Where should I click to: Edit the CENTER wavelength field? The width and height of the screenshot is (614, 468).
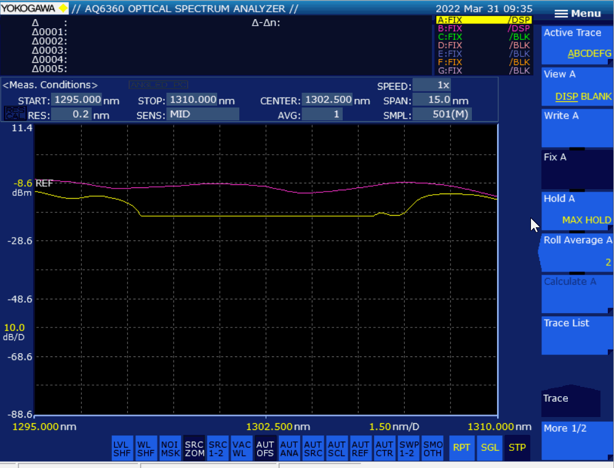[x=327, y=99]
